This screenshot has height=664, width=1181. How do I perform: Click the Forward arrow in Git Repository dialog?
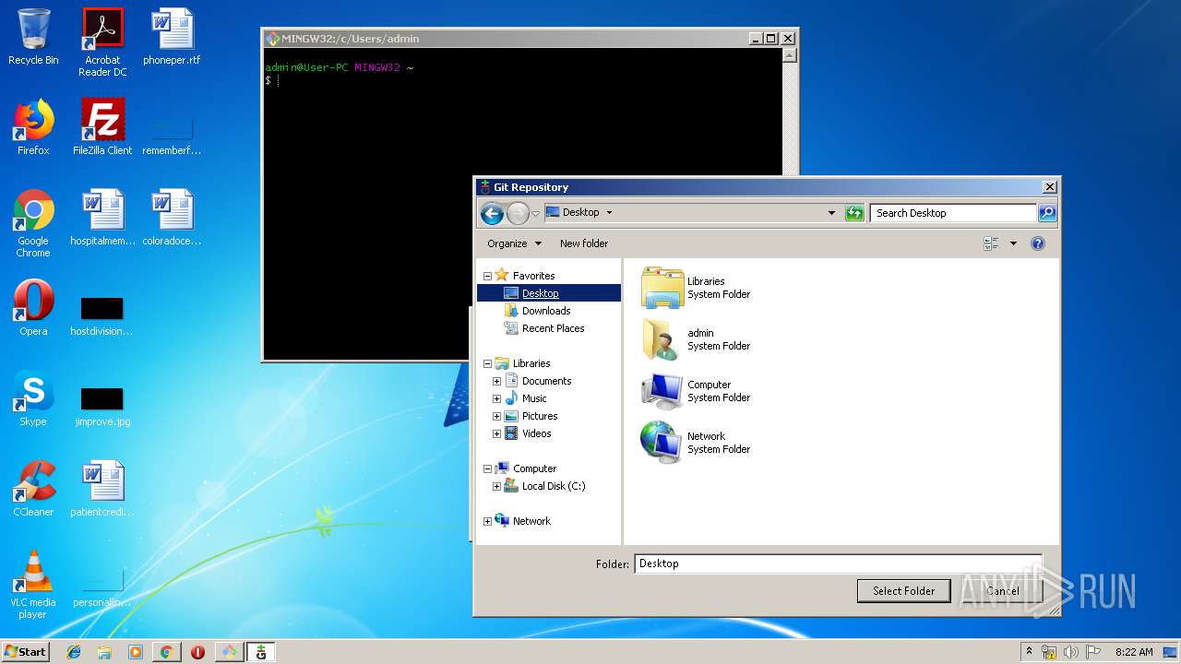coord(518,213)
